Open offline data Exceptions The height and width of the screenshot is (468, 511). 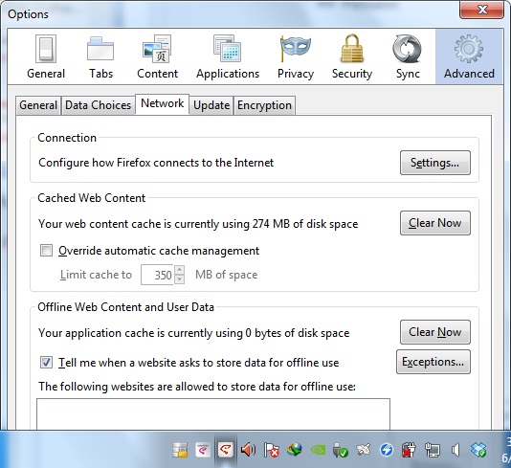433,362
